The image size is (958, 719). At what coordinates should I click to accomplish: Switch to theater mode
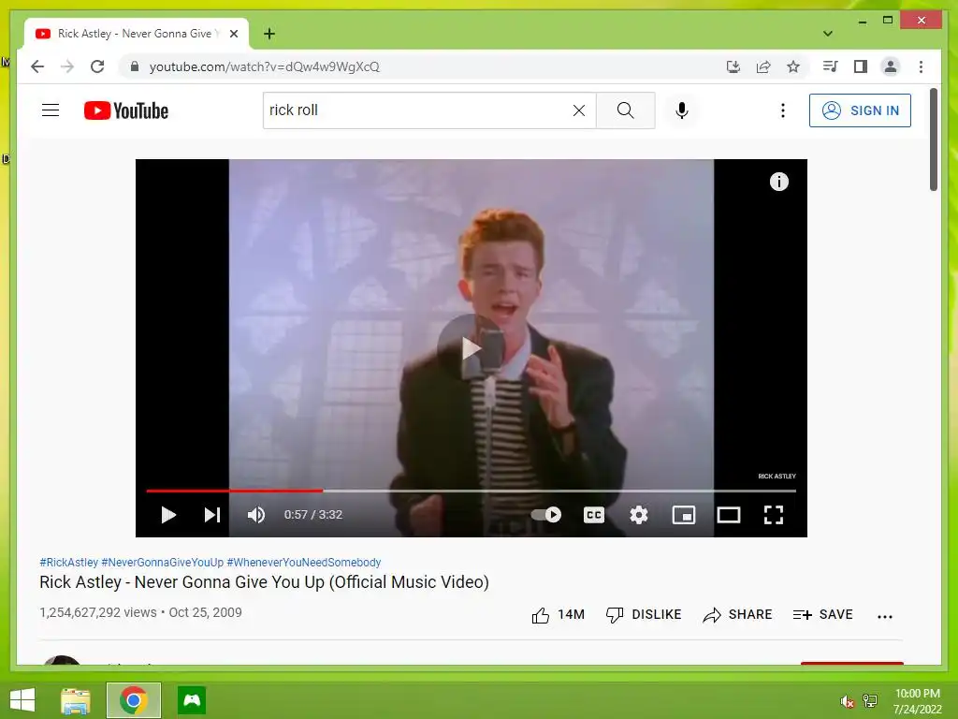728,515
